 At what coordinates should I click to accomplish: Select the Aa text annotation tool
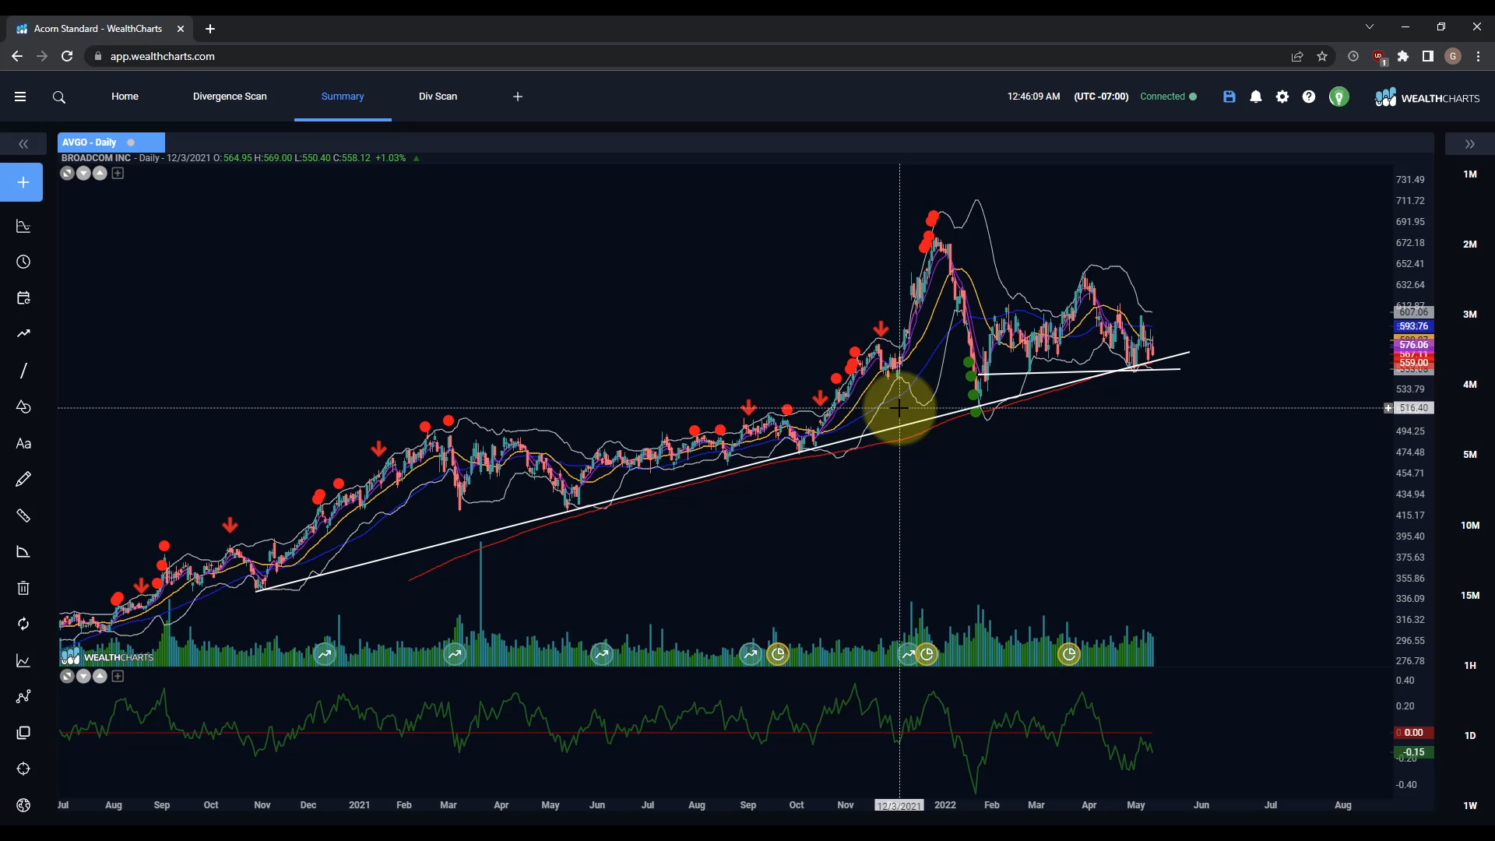click(23, 443)
